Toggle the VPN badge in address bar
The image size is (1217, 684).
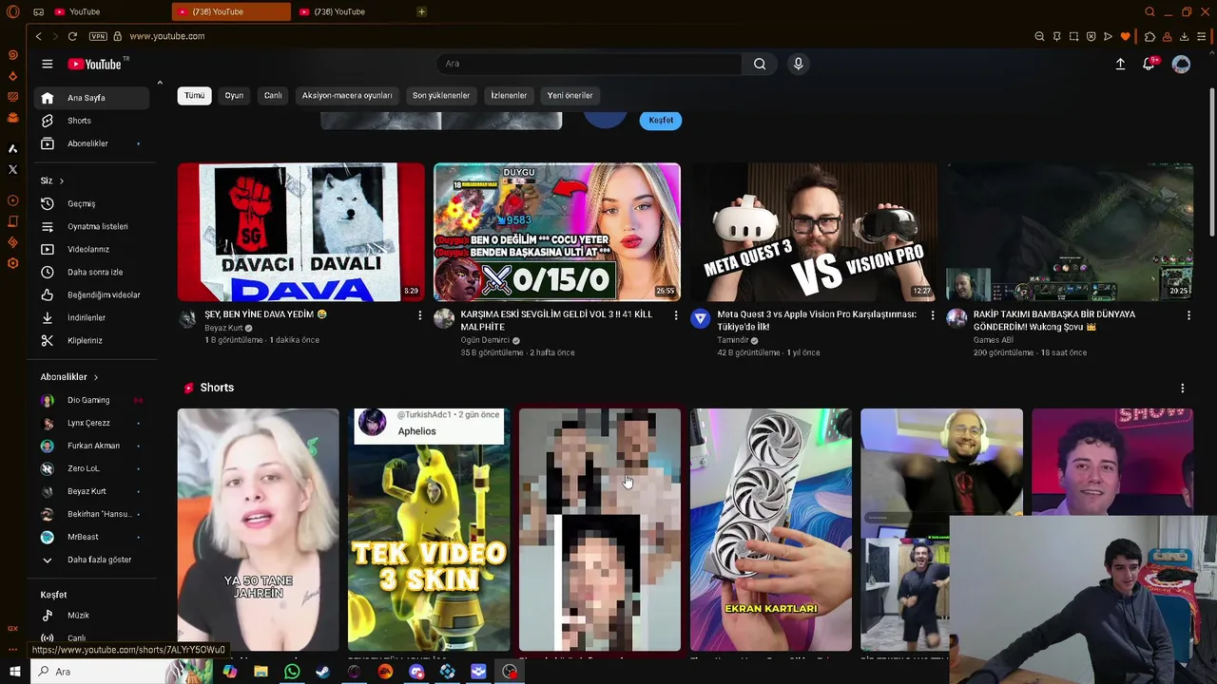pos(98,36)
